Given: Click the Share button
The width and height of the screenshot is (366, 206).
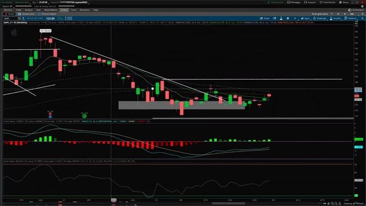Looking at the screenshot, I should [265, 18].
